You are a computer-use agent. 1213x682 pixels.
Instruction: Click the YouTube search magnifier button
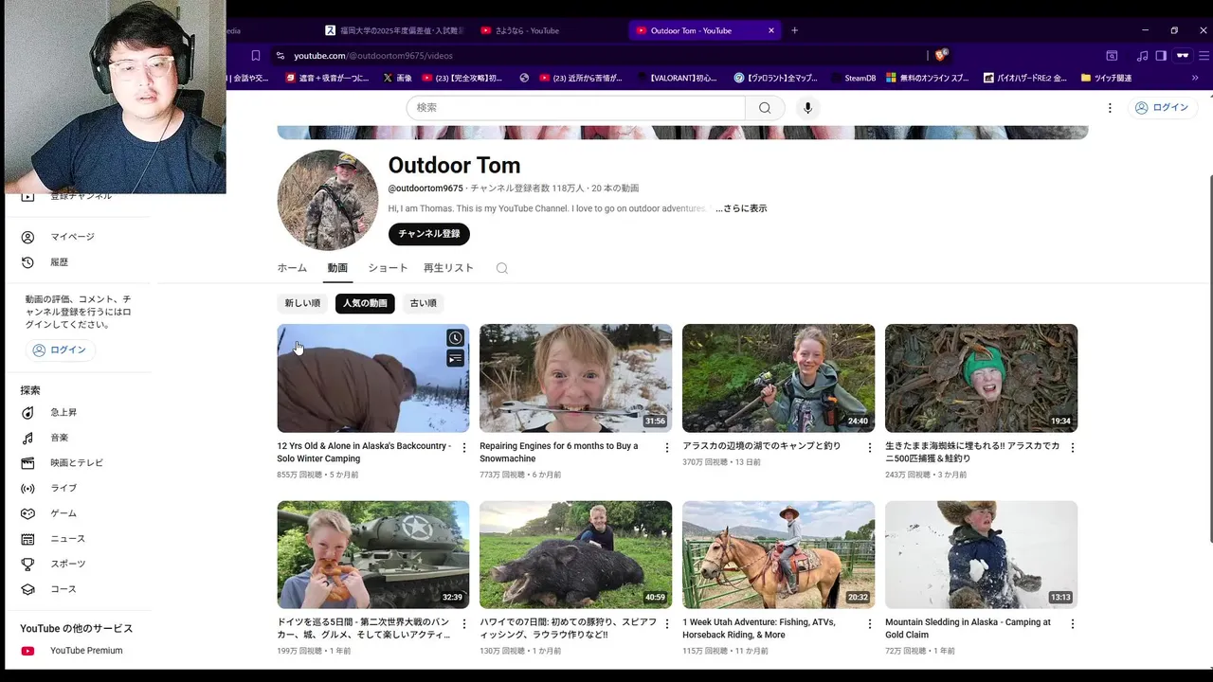(765, 108)
